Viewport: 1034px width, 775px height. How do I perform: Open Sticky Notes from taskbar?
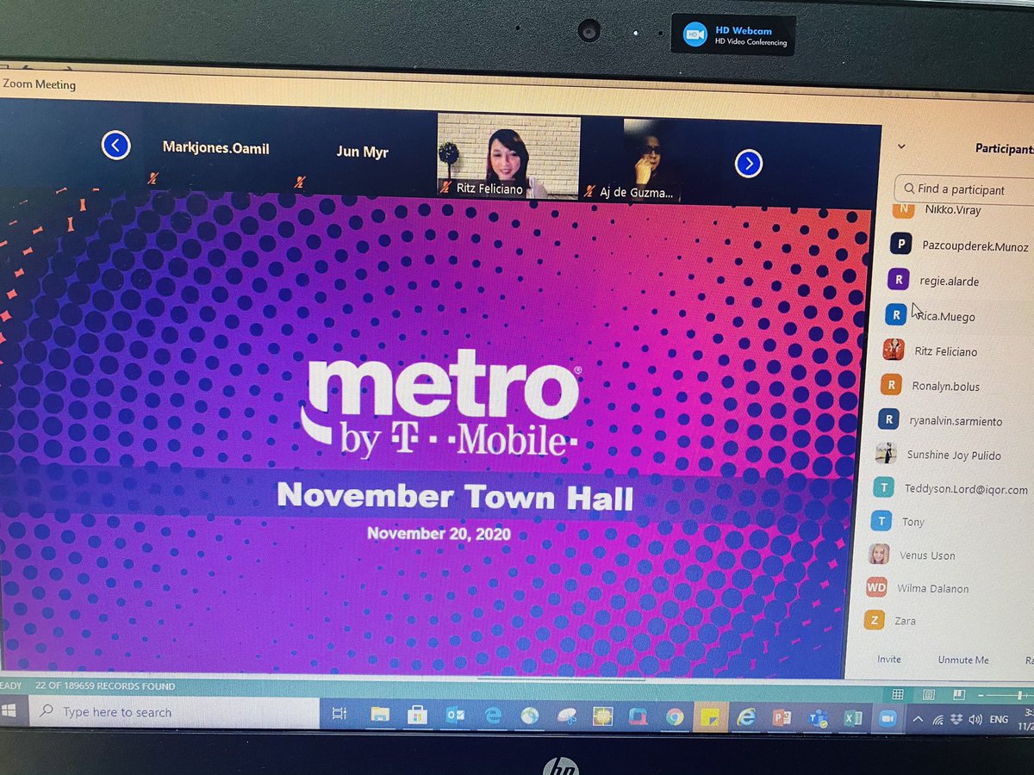pos(709,716)
